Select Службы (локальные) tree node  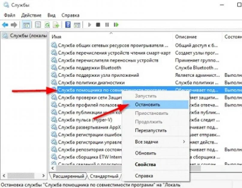pyautogui.click(x=24, y=36)
